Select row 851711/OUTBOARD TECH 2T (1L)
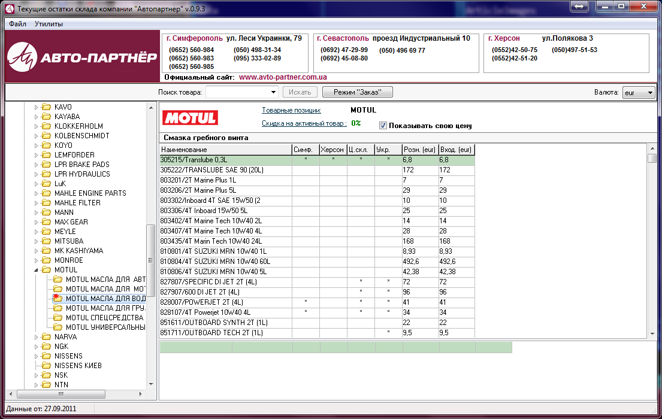Image resolution: width=662 pixels, height=419 pixels. [317, 332]
